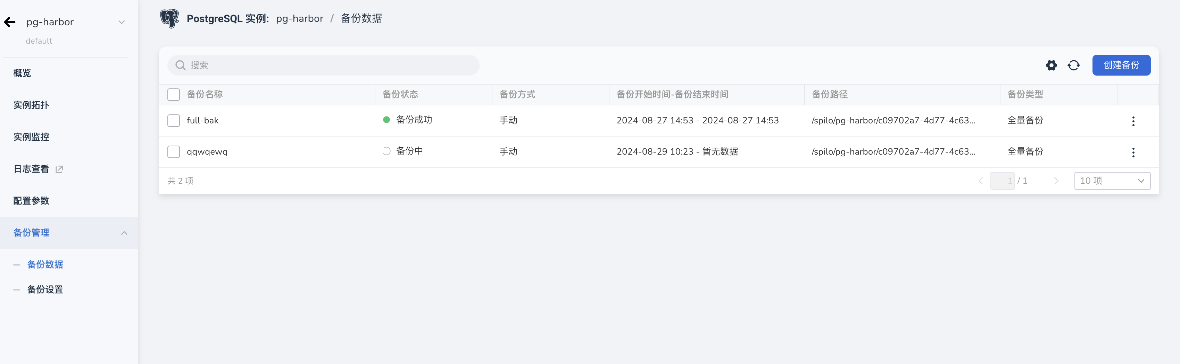Open the pg-harbor instance dropdown

(121, 21)
